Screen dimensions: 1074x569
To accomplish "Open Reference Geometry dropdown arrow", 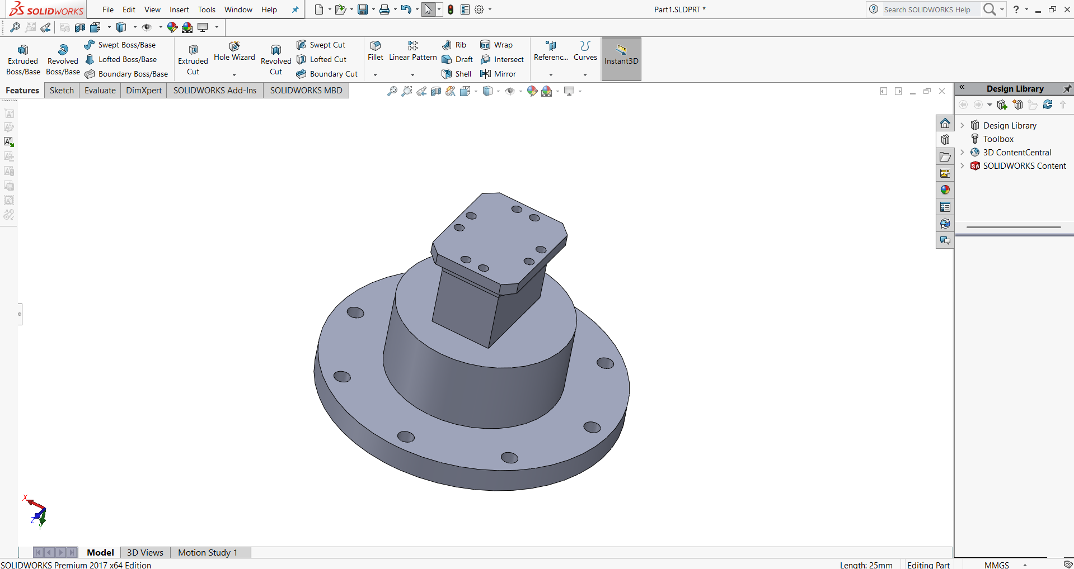I will tap(551, 74).
